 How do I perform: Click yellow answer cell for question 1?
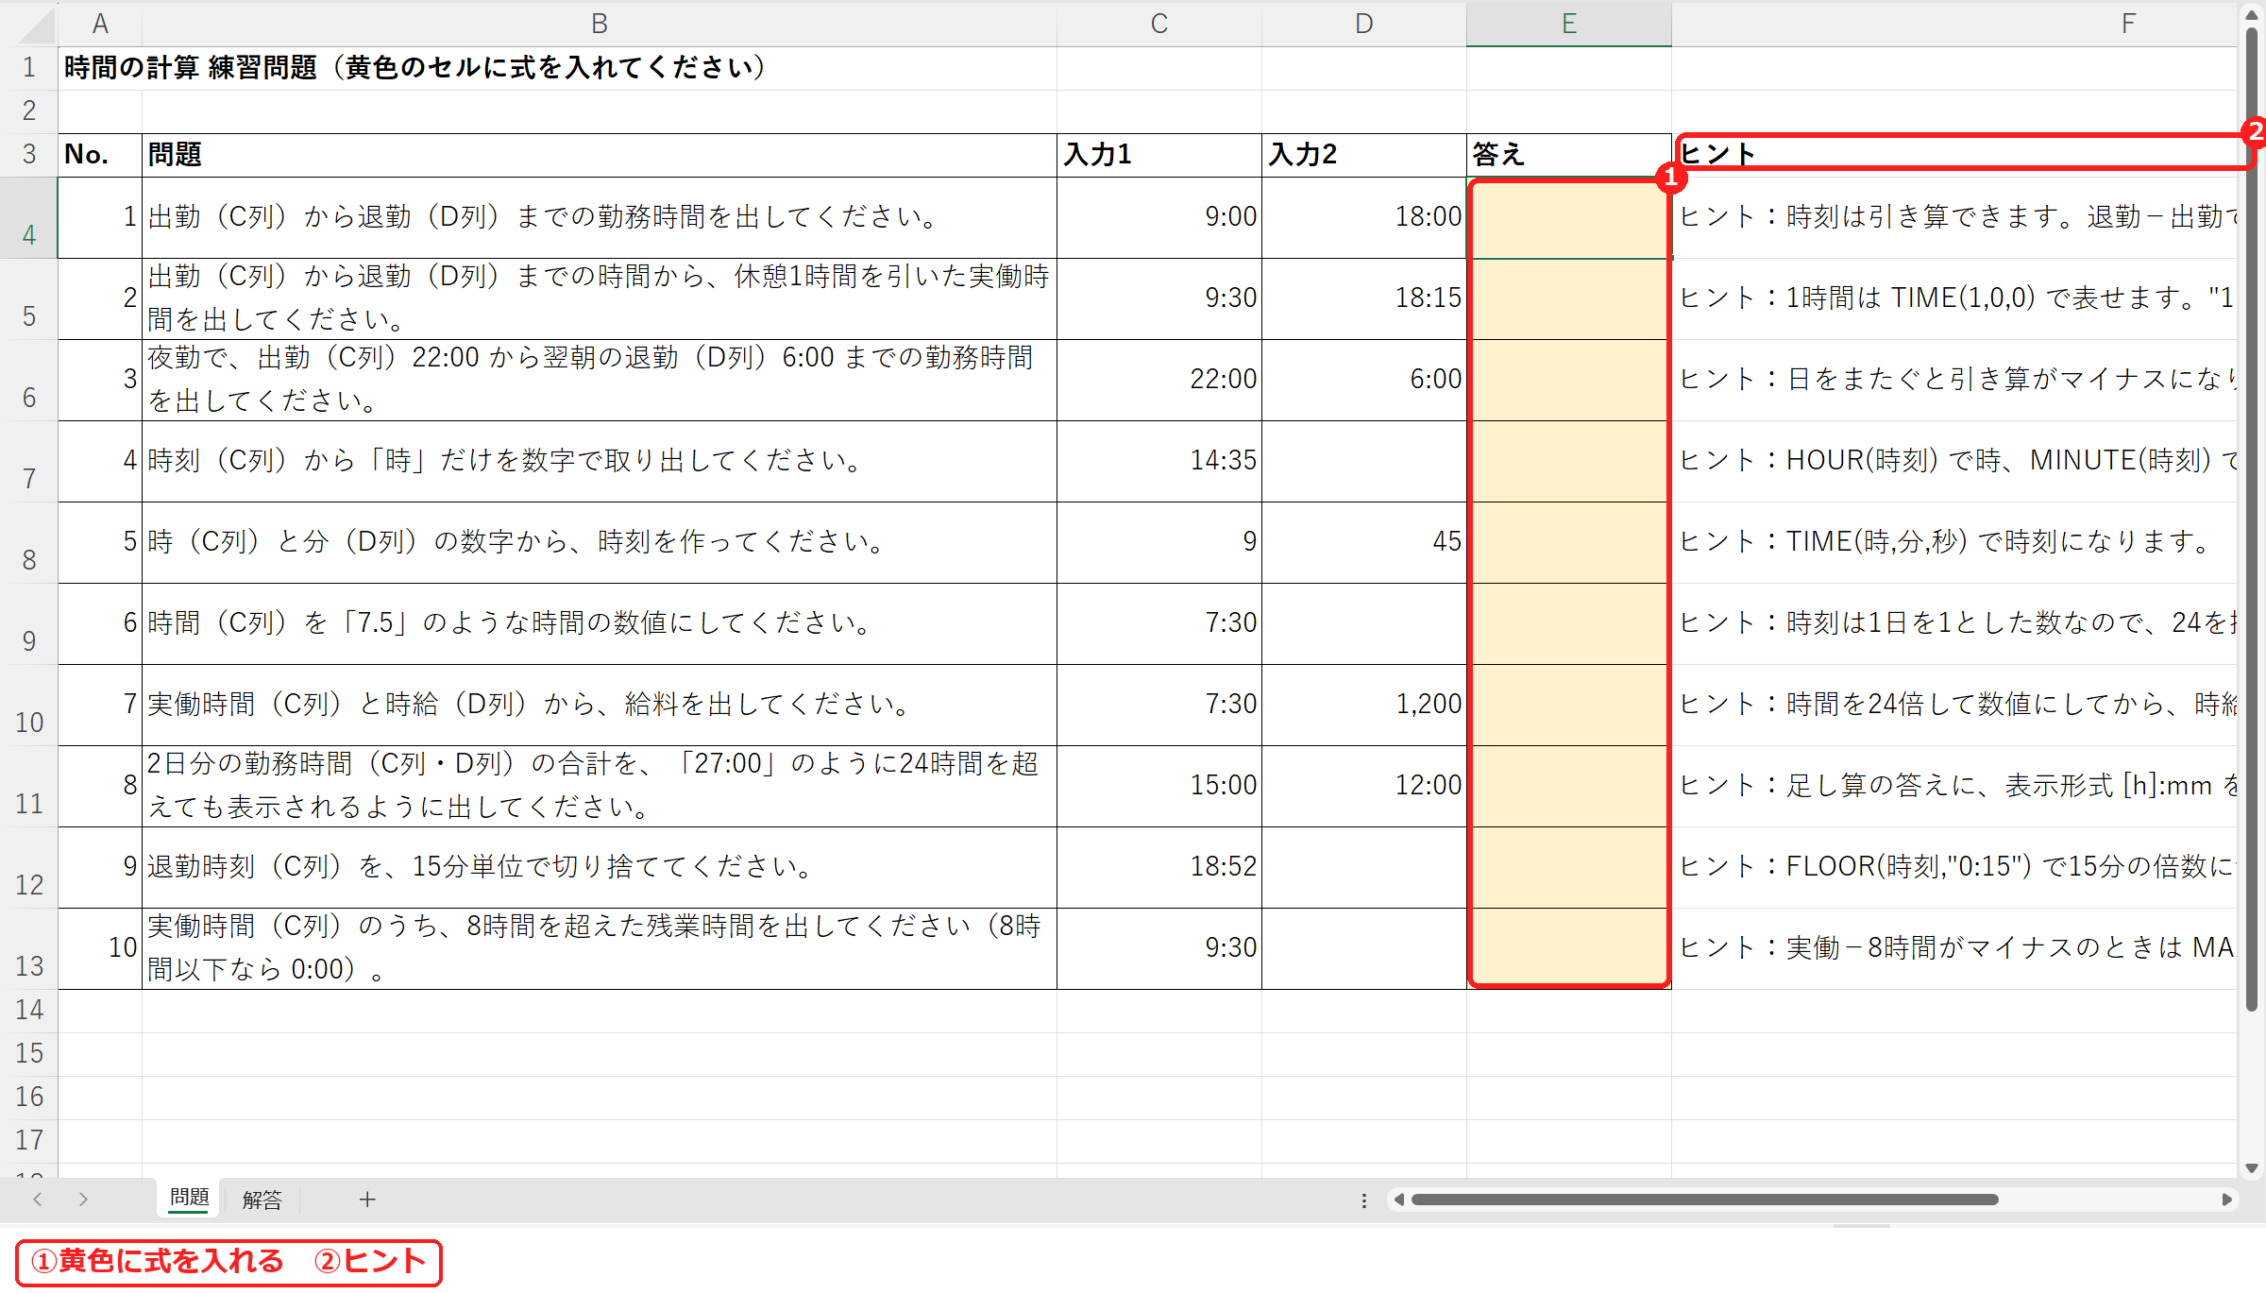coord(1569,218)
